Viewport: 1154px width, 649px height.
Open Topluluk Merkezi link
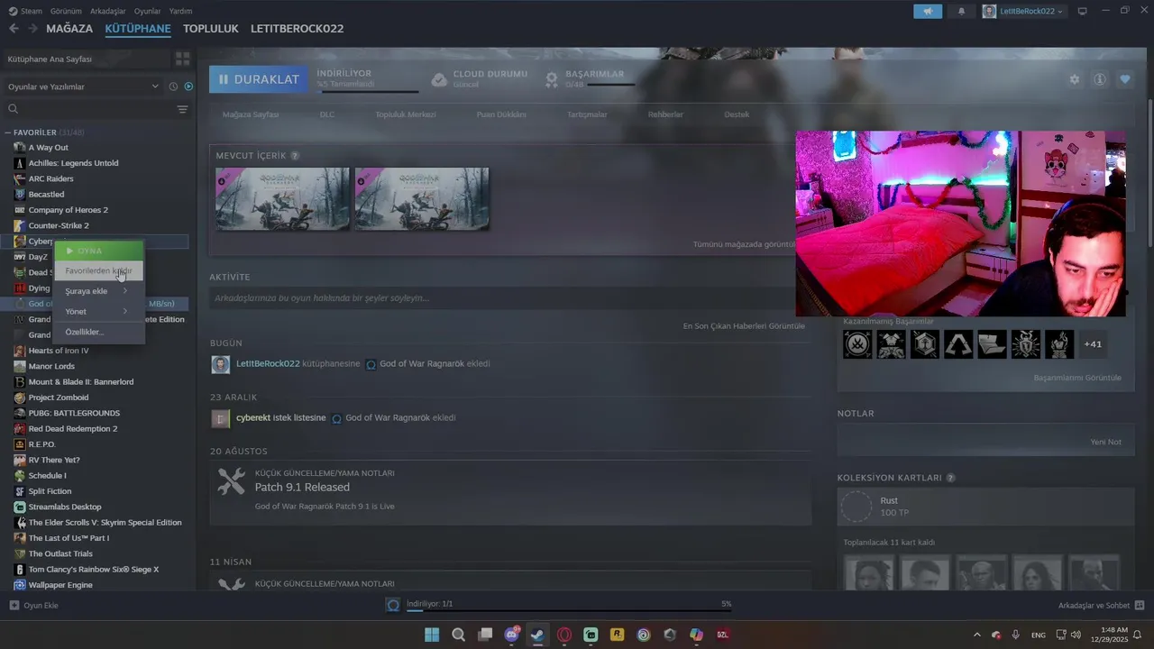pos(406,114)
